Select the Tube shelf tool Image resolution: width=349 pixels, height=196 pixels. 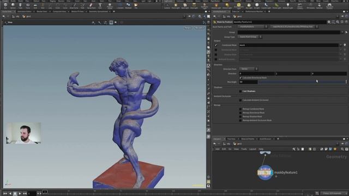[x=20, y=5]
